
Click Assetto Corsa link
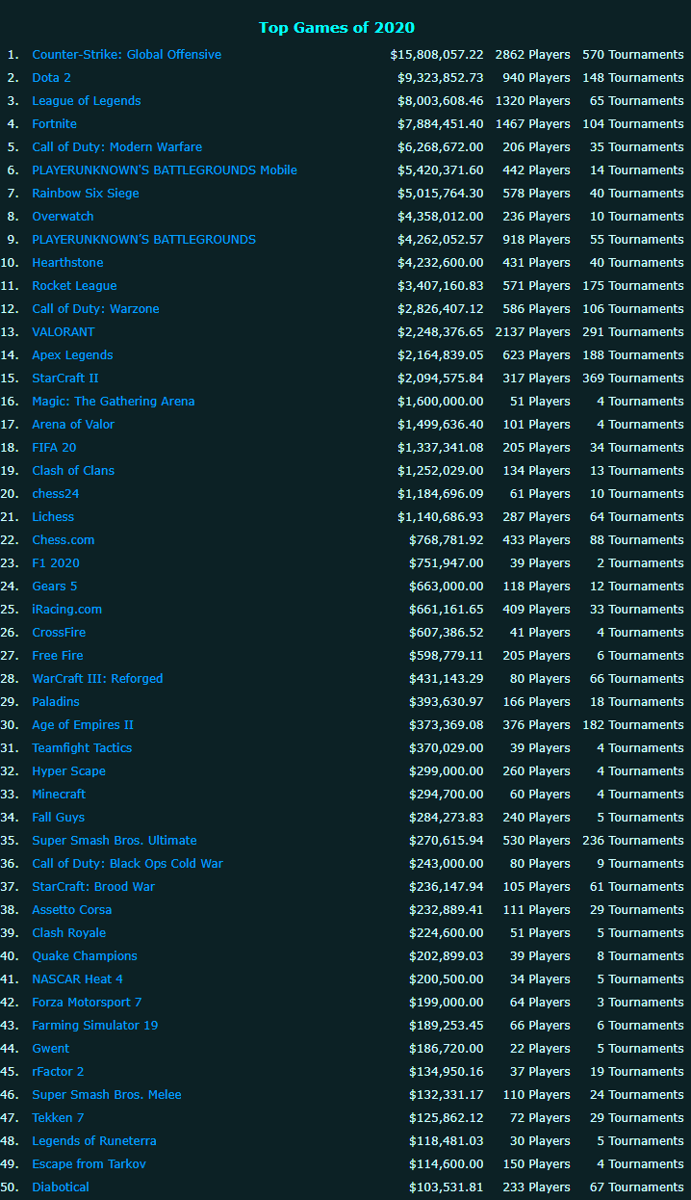point(71,910)
